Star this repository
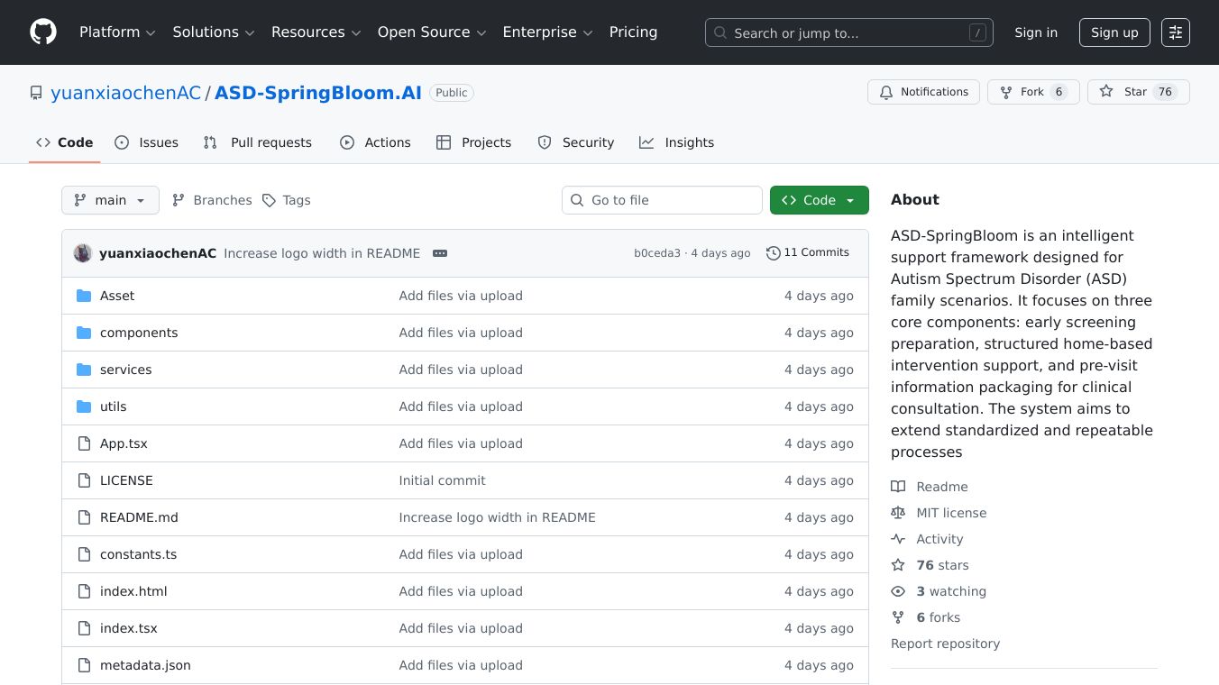This screenshot has height=685, width=1219. (x=1124, y=92)
